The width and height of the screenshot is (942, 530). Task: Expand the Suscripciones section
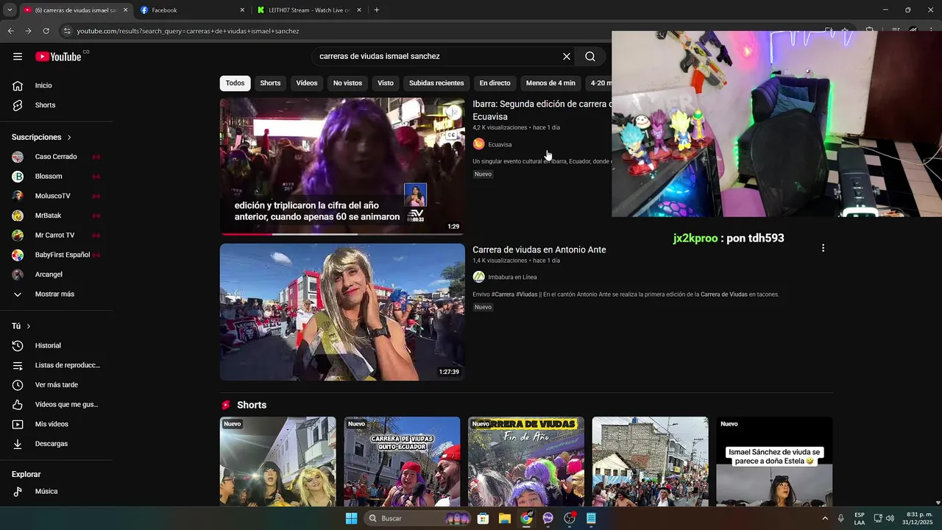42,137
